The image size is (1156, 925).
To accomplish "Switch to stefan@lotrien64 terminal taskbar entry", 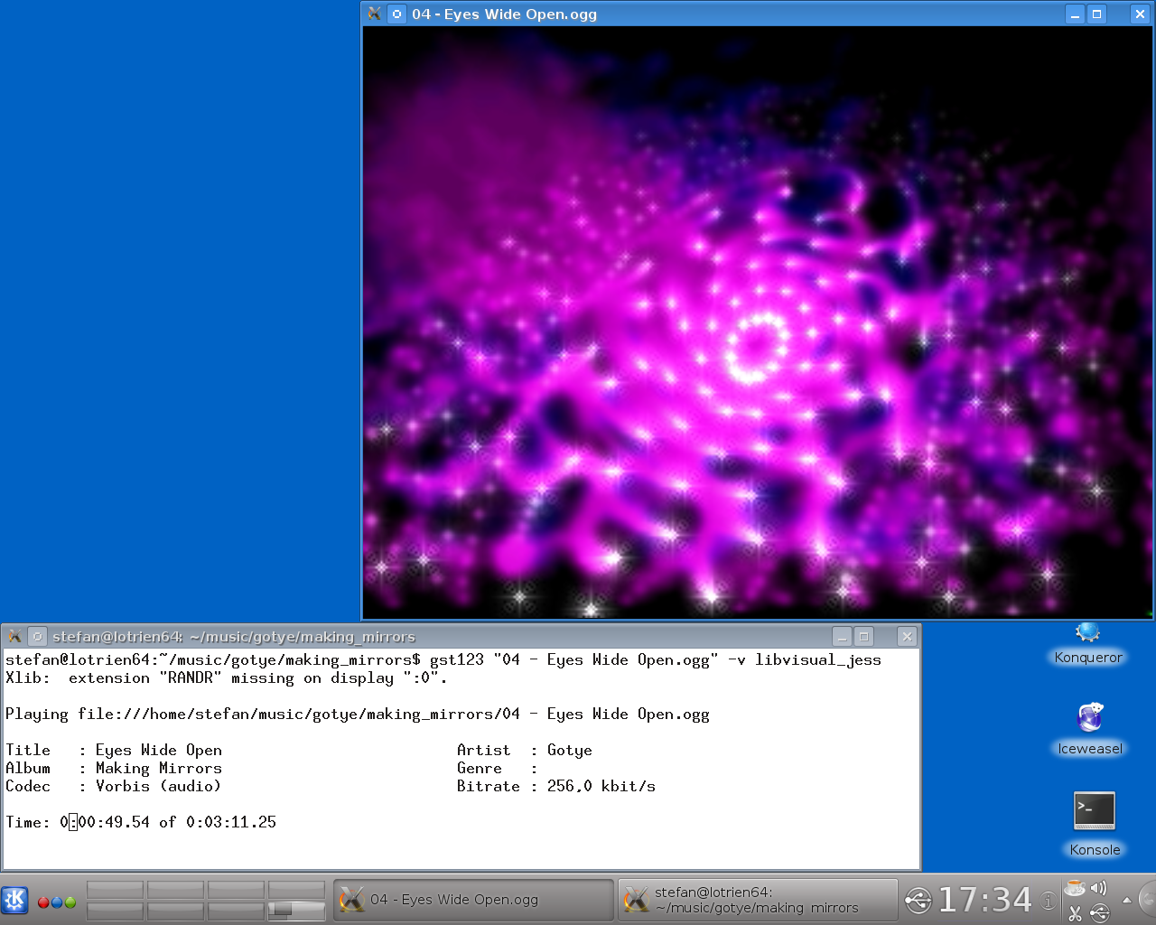I will point(757,900).
